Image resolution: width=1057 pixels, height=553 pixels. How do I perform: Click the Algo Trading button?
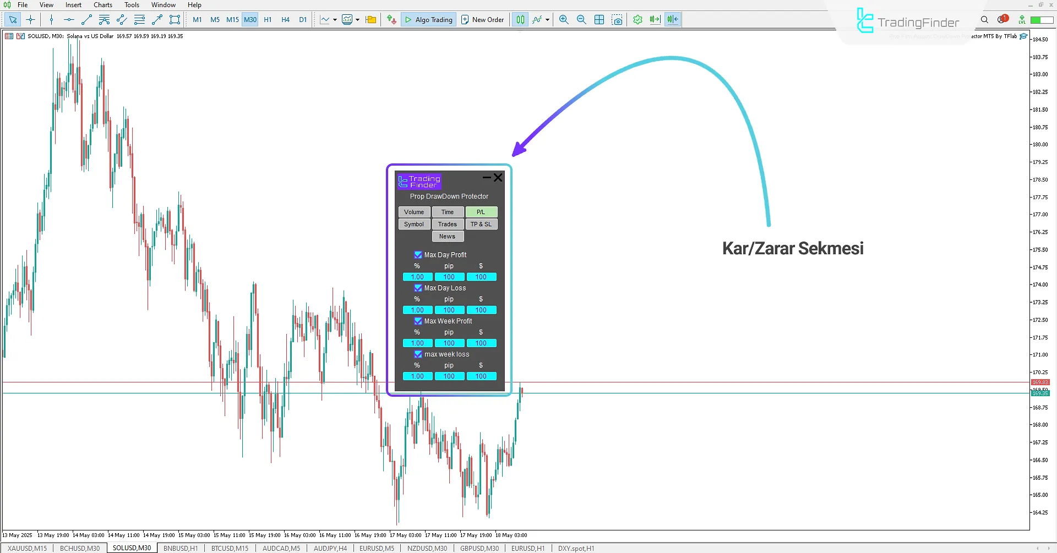(428, 20)
